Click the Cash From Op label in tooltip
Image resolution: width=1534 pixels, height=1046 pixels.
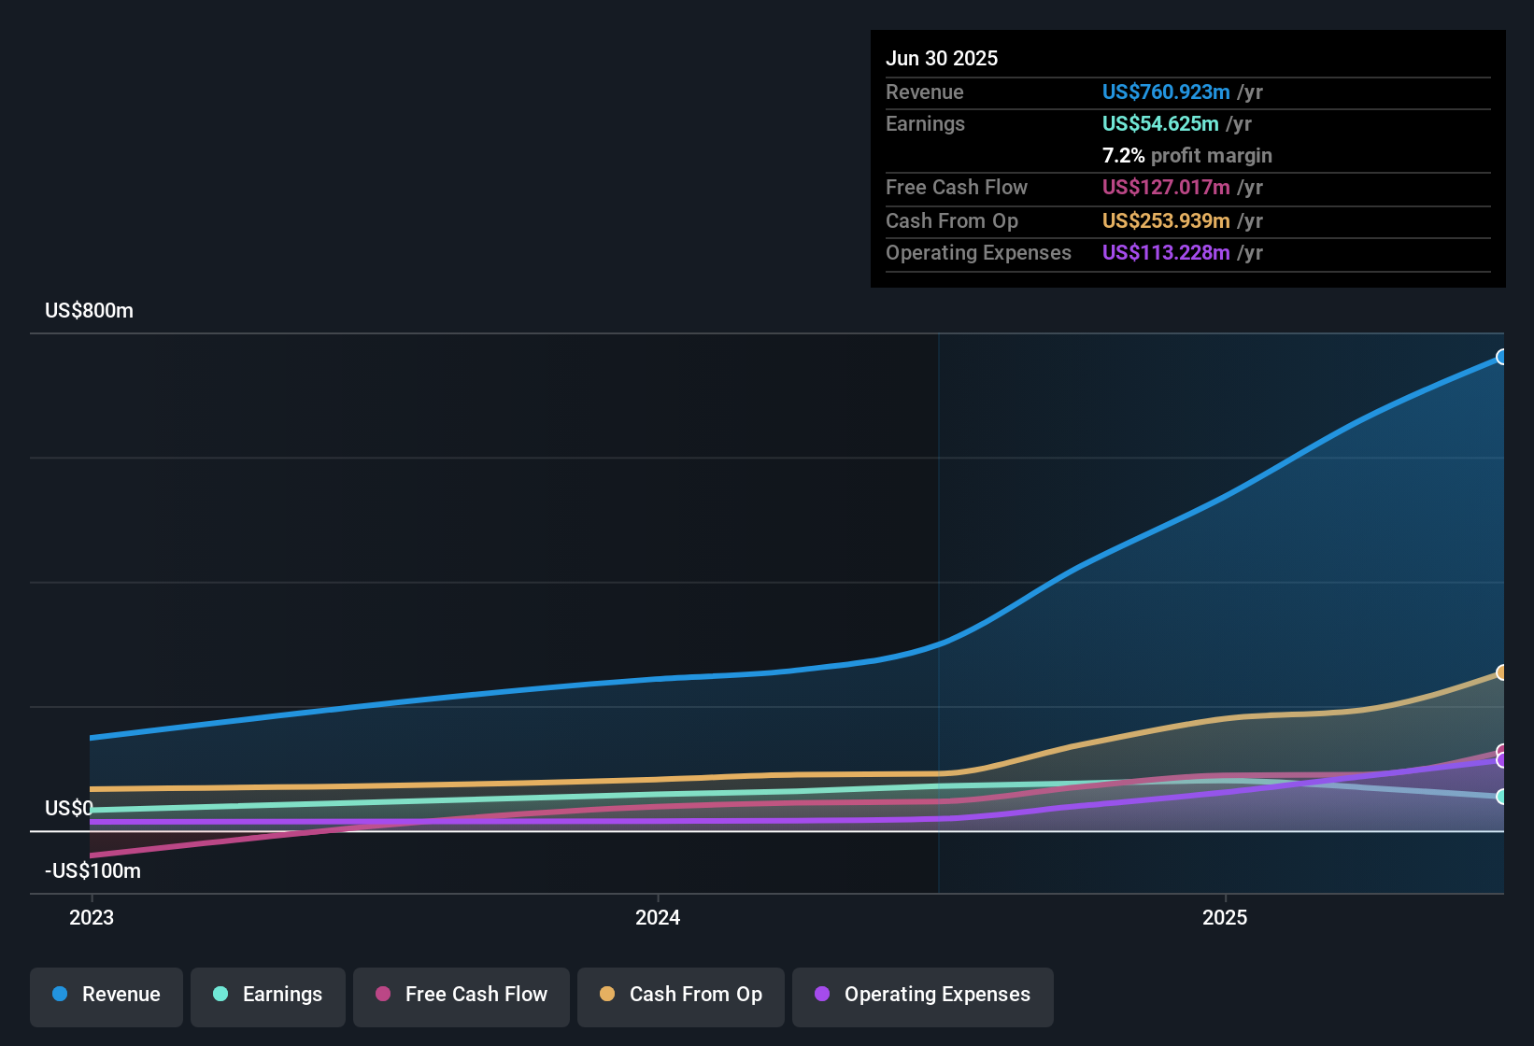click(x=952, y=220)
